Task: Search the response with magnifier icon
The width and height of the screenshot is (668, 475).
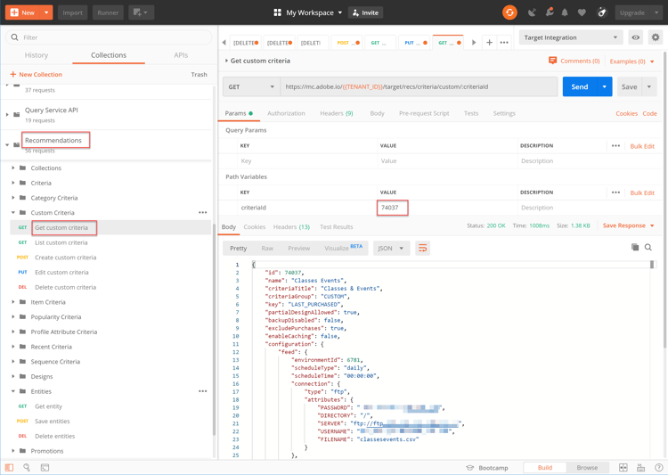Action: point(648,248)
